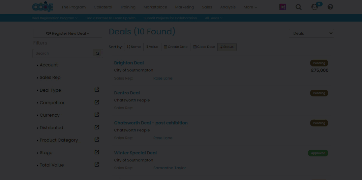Viewport: 362px width, 180px height.
Task: Expand the Deal Type filter
Action: [49, 90]
